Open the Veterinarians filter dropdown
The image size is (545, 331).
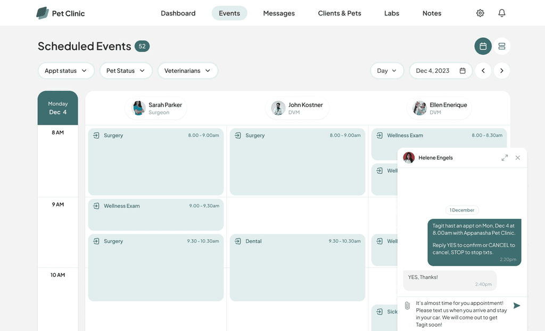[x=188, y=71]
